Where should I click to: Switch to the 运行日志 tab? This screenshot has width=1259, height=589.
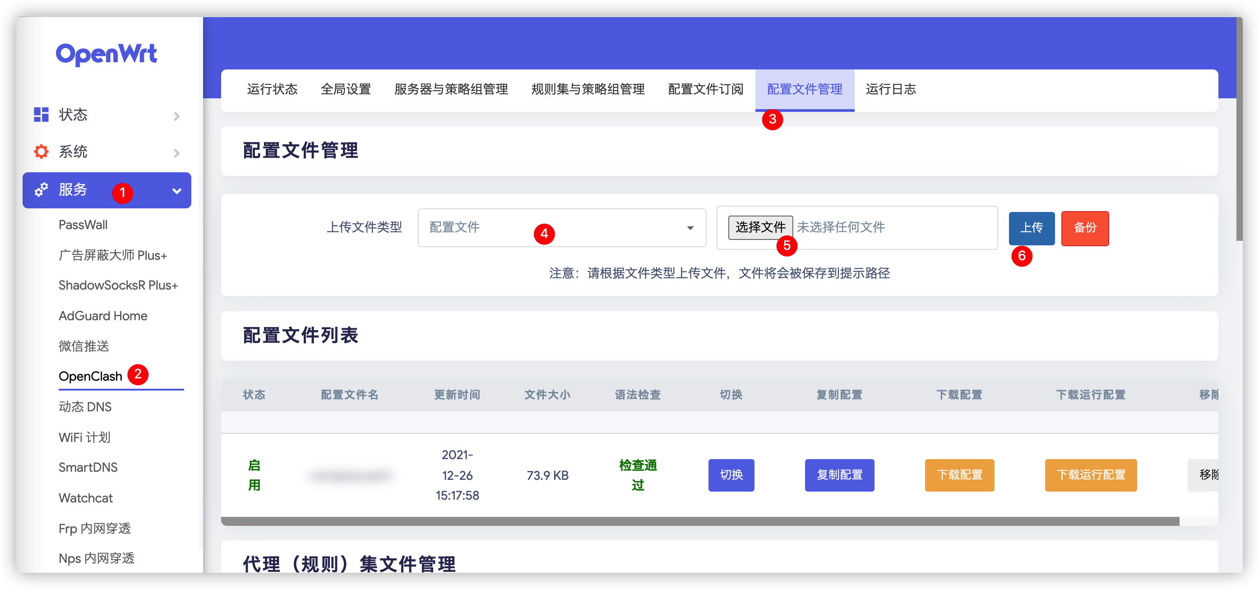(x=890, y=89)
